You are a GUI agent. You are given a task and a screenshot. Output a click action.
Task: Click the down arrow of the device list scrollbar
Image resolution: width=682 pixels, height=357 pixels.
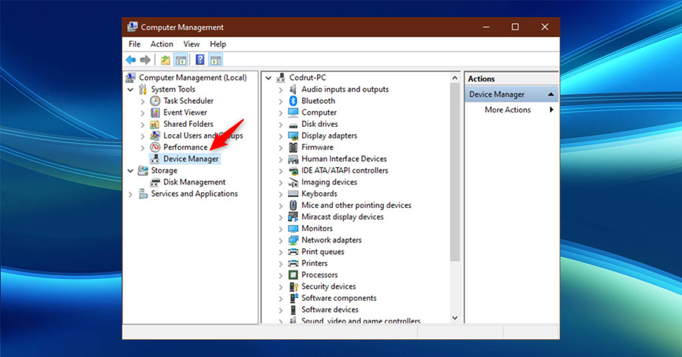(455, 318)
